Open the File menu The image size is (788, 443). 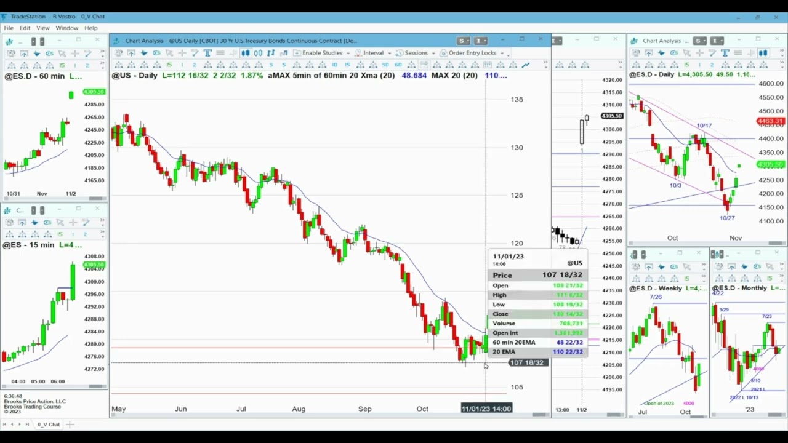pos(9,28)
